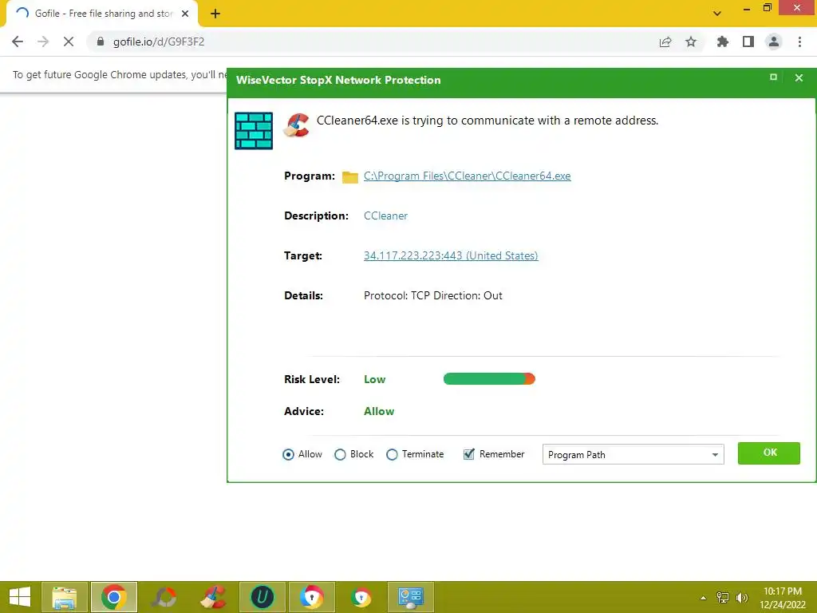Click the teal firewall brick icon
Screen dimensions: 817x613
click(x=254, y=131)
